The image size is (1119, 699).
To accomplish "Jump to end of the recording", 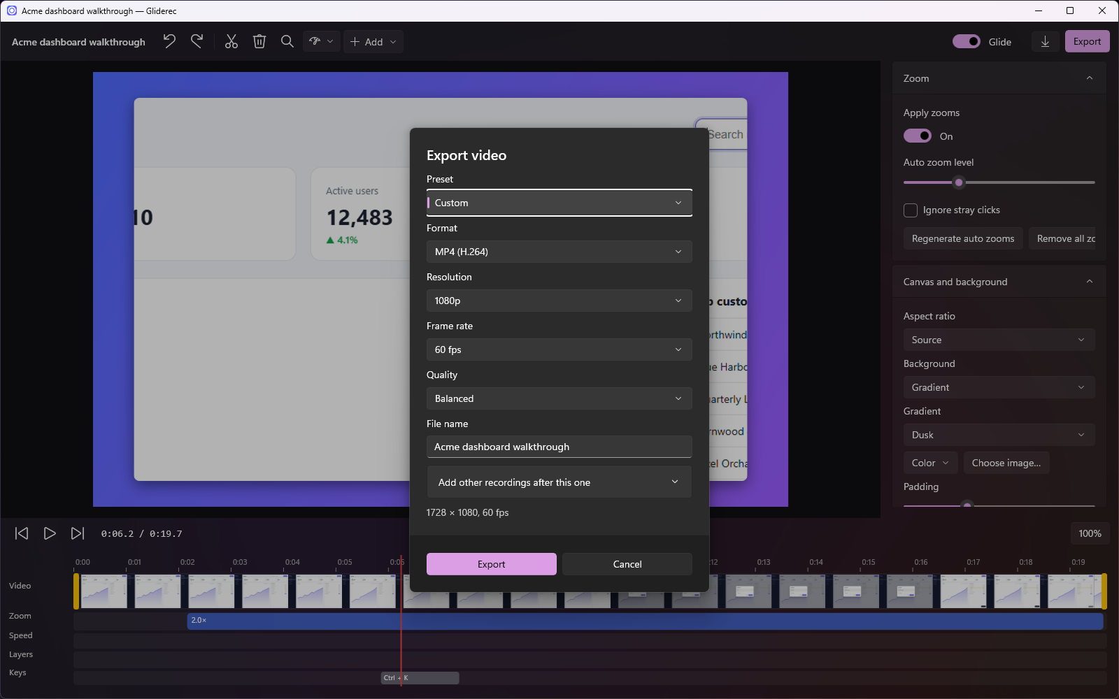I will tap(78, 533).
